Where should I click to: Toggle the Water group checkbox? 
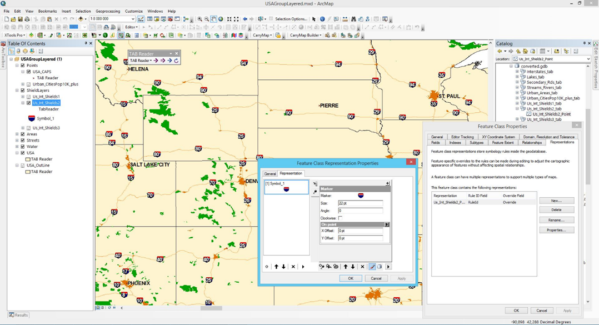coord(23,146)
